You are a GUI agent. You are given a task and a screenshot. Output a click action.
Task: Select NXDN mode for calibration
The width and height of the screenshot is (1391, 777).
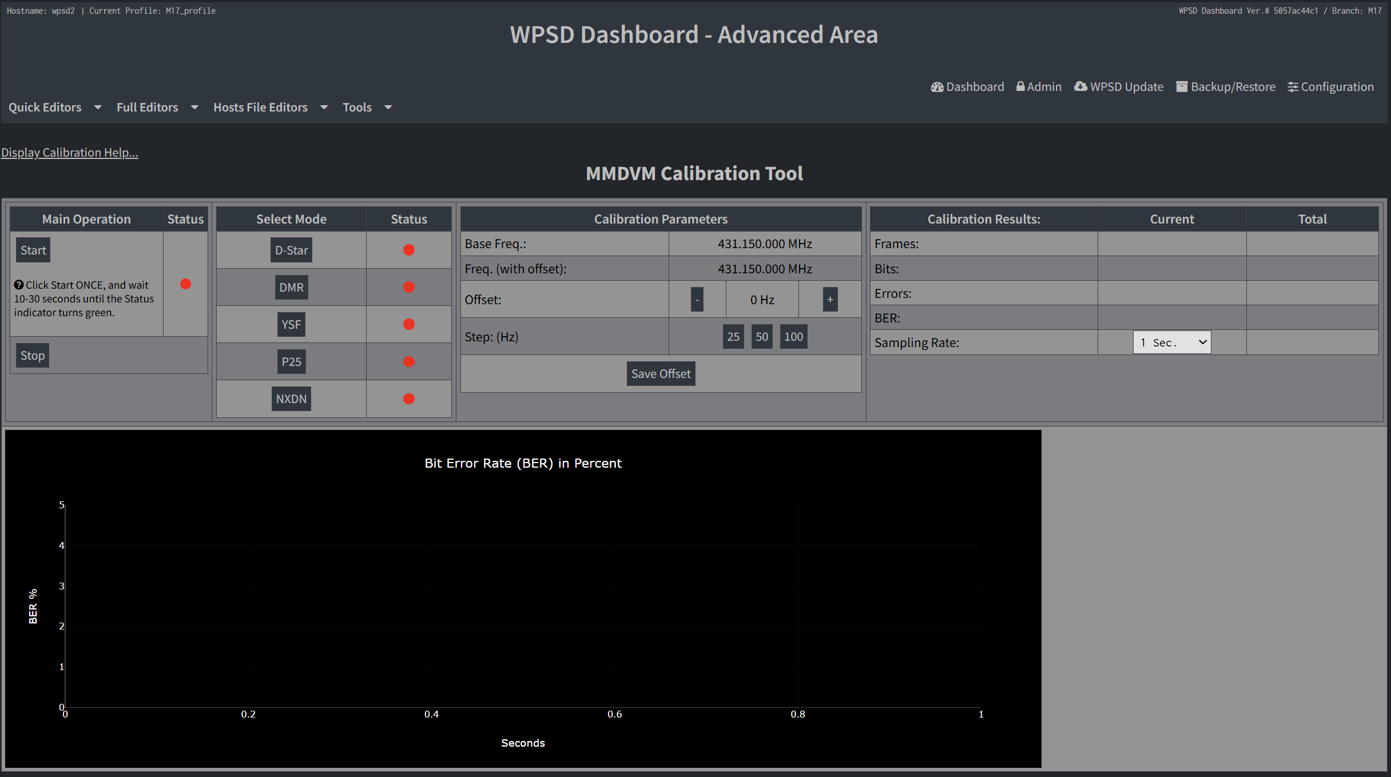291,399
